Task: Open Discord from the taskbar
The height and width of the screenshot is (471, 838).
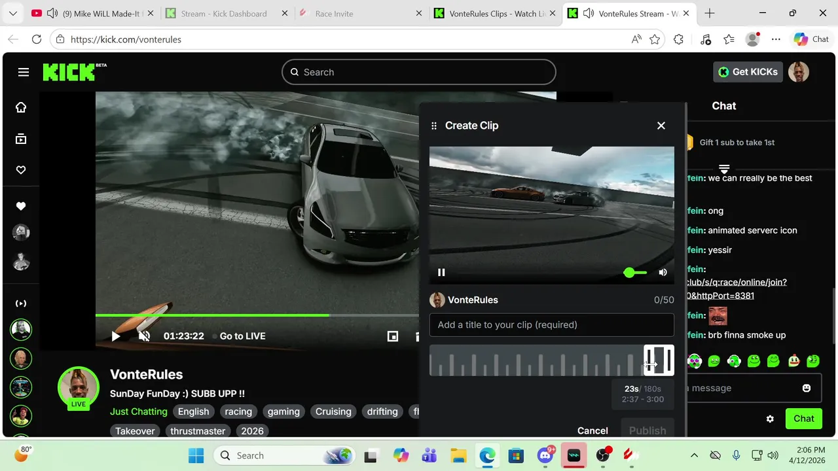Action: point(545,455)
